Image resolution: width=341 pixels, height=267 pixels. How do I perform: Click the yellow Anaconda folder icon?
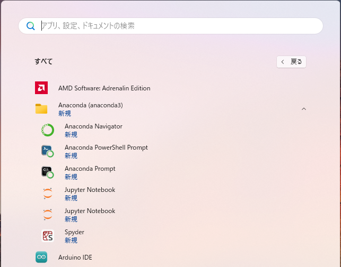[x=41, y=109]
